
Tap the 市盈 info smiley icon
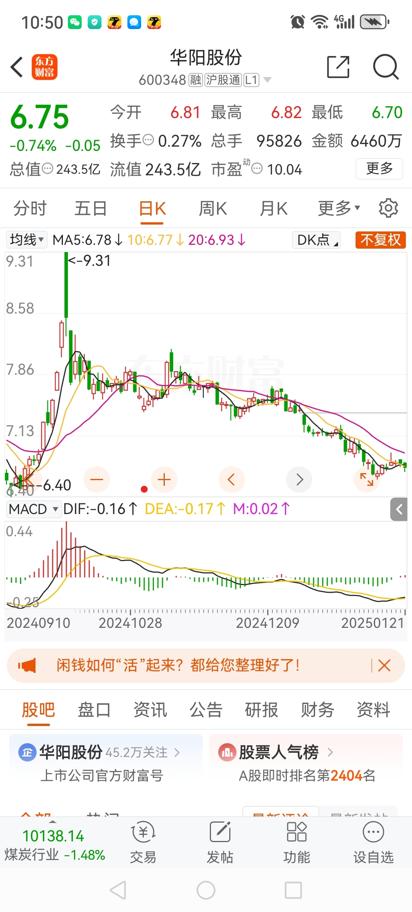tap(257, 168)
